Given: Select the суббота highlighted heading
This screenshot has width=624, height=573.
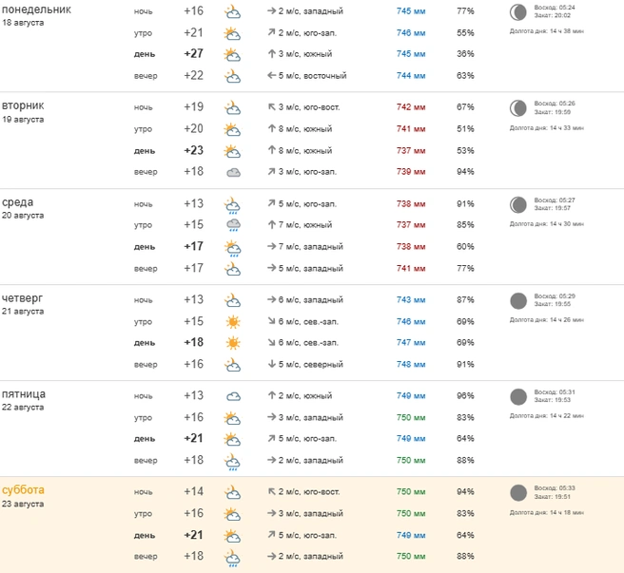Looking at the screenshot, I should pos(23,490).
